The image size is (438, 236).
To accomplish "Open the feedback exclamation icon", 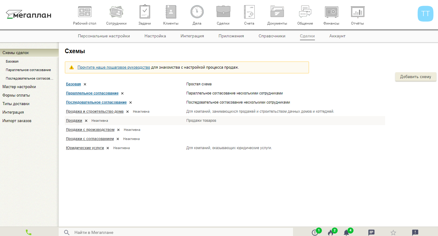I will (x=415, y=233).
